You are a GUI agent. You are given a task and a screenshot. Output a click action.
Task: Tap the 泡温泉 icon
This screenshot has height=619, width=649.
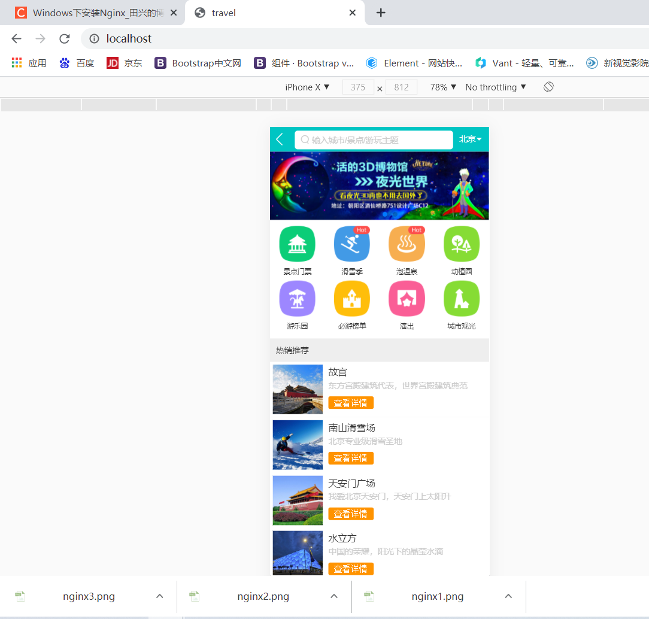click(x=407, y=244)
